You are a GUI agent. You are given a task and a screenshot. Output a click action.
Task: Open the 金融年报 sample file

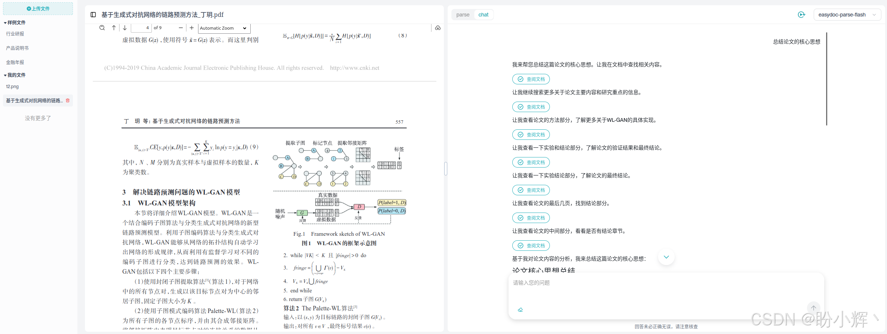pyautogui.click(x=15, y=62)
